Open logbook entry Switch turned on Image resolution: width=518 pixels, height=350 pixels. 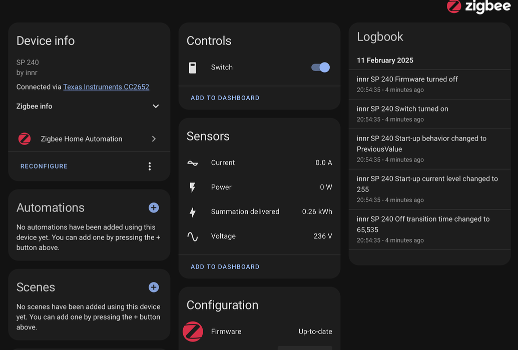[429, 114]
